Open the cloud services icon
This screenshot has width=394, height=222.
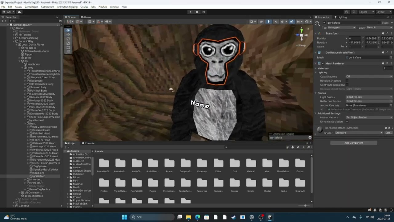point(19,12)
